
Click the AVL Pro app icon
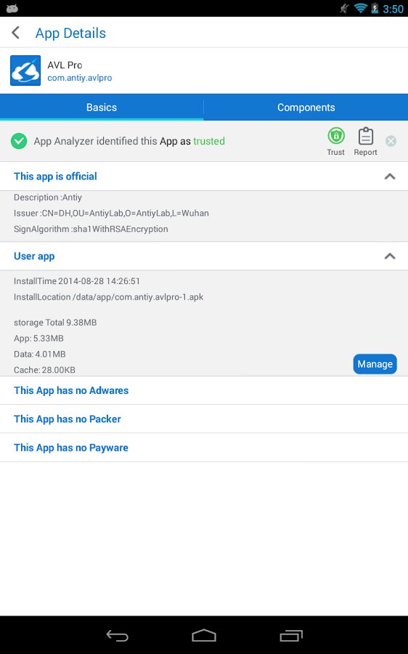click(25, 70)
